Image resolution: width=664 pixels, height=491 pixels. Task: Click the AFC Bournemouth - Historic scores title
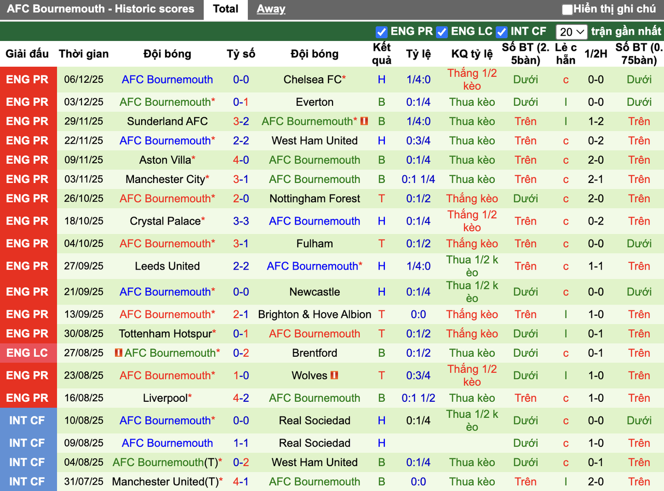(101, 9)
